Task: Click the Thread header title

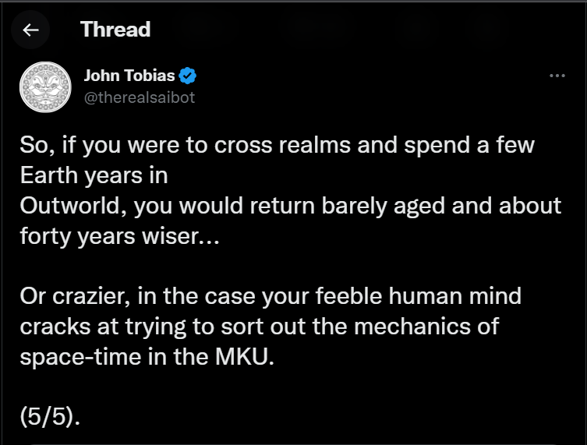Action: (115, 30)
